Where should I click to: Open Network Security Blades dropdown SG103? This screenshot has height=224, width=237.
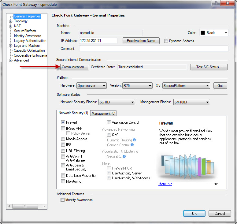[x=117, y=102]
